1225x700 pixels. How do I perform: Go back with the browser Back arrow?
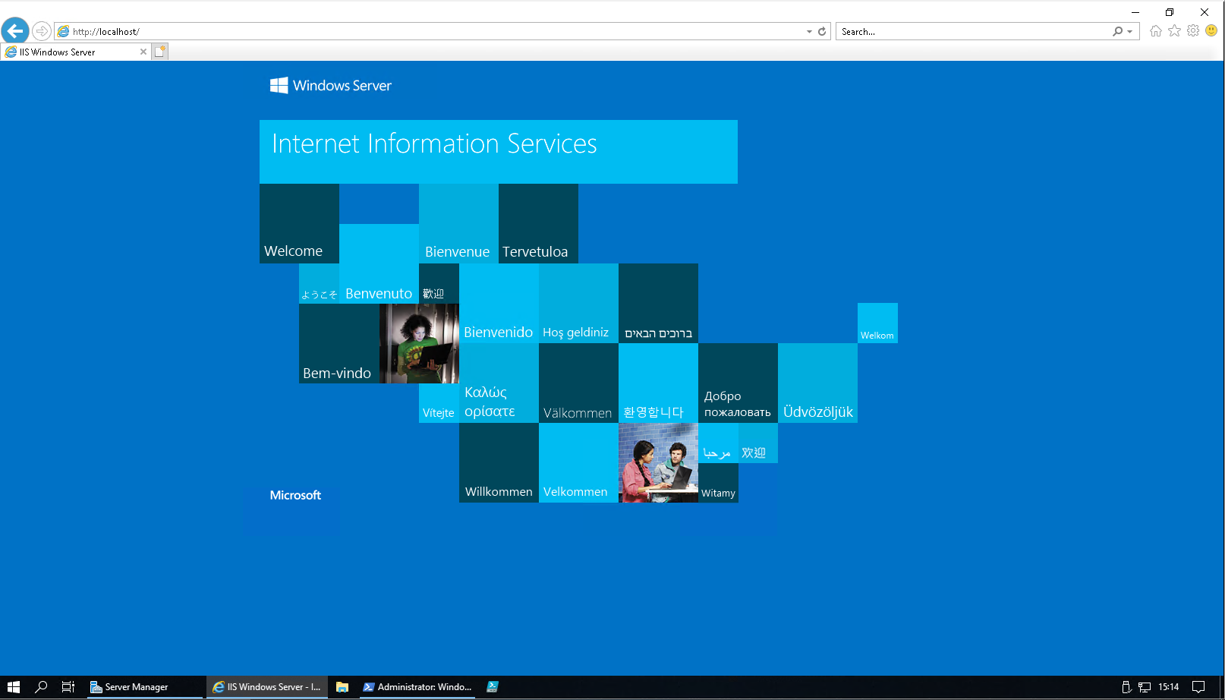point(15,31)
